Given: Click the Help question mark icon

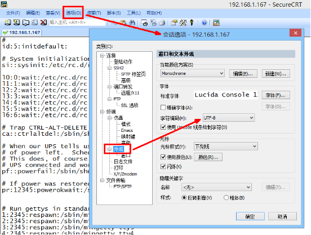Looking at the screenshot, I should (204, 23).
